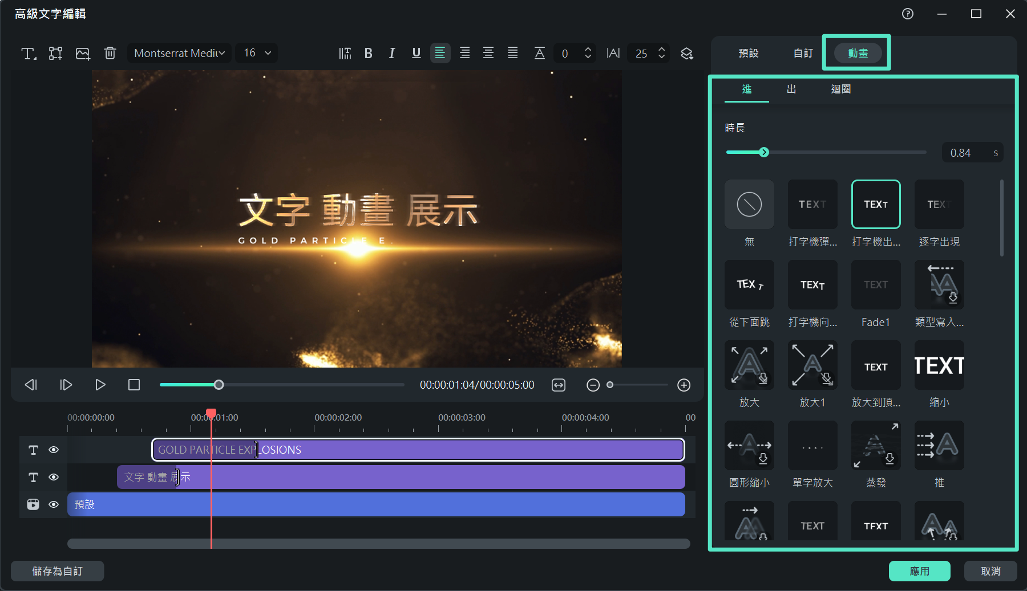
Task: Select the GOLD PARTICLE EXPLOSIONS clip
Action: (x=418, y=450)
